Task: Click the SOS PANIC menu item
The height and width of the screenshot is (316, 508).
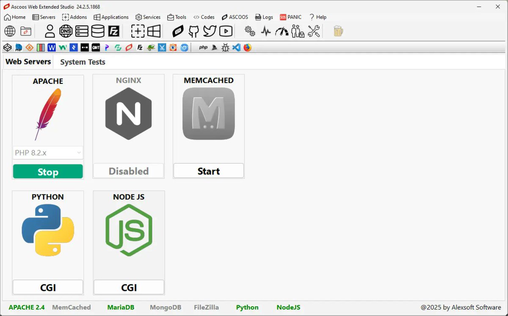Action: tap(291, 17)
